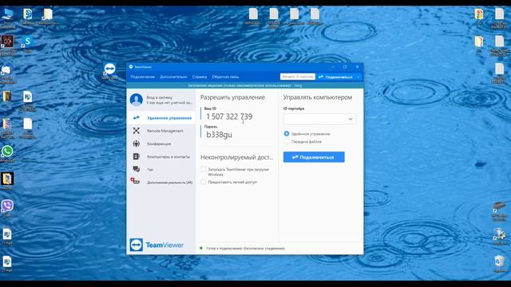Open the Справка menu
The image size is (511, 287).
pos(200,77)
